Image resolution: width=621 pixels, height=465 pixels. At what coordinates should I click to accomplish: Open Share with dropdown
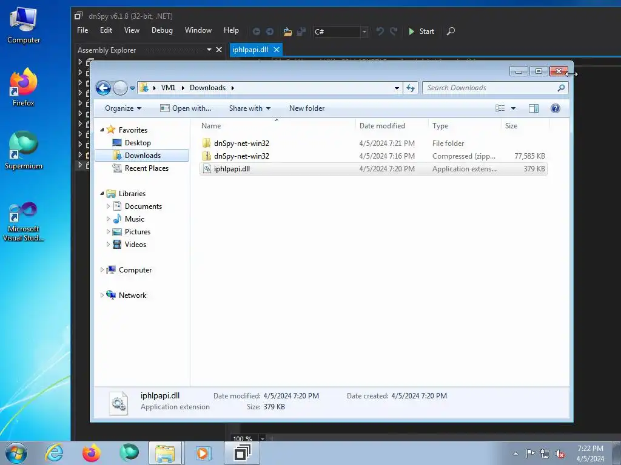pos(249,108)
